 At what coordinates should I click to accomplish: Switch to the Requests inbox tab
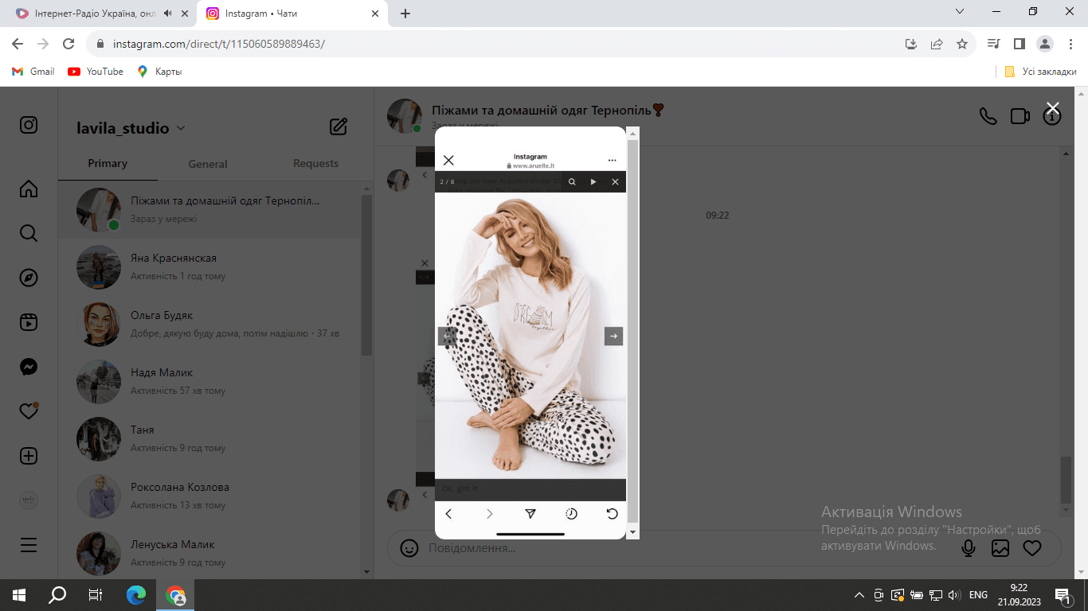[x=316, y=163]
